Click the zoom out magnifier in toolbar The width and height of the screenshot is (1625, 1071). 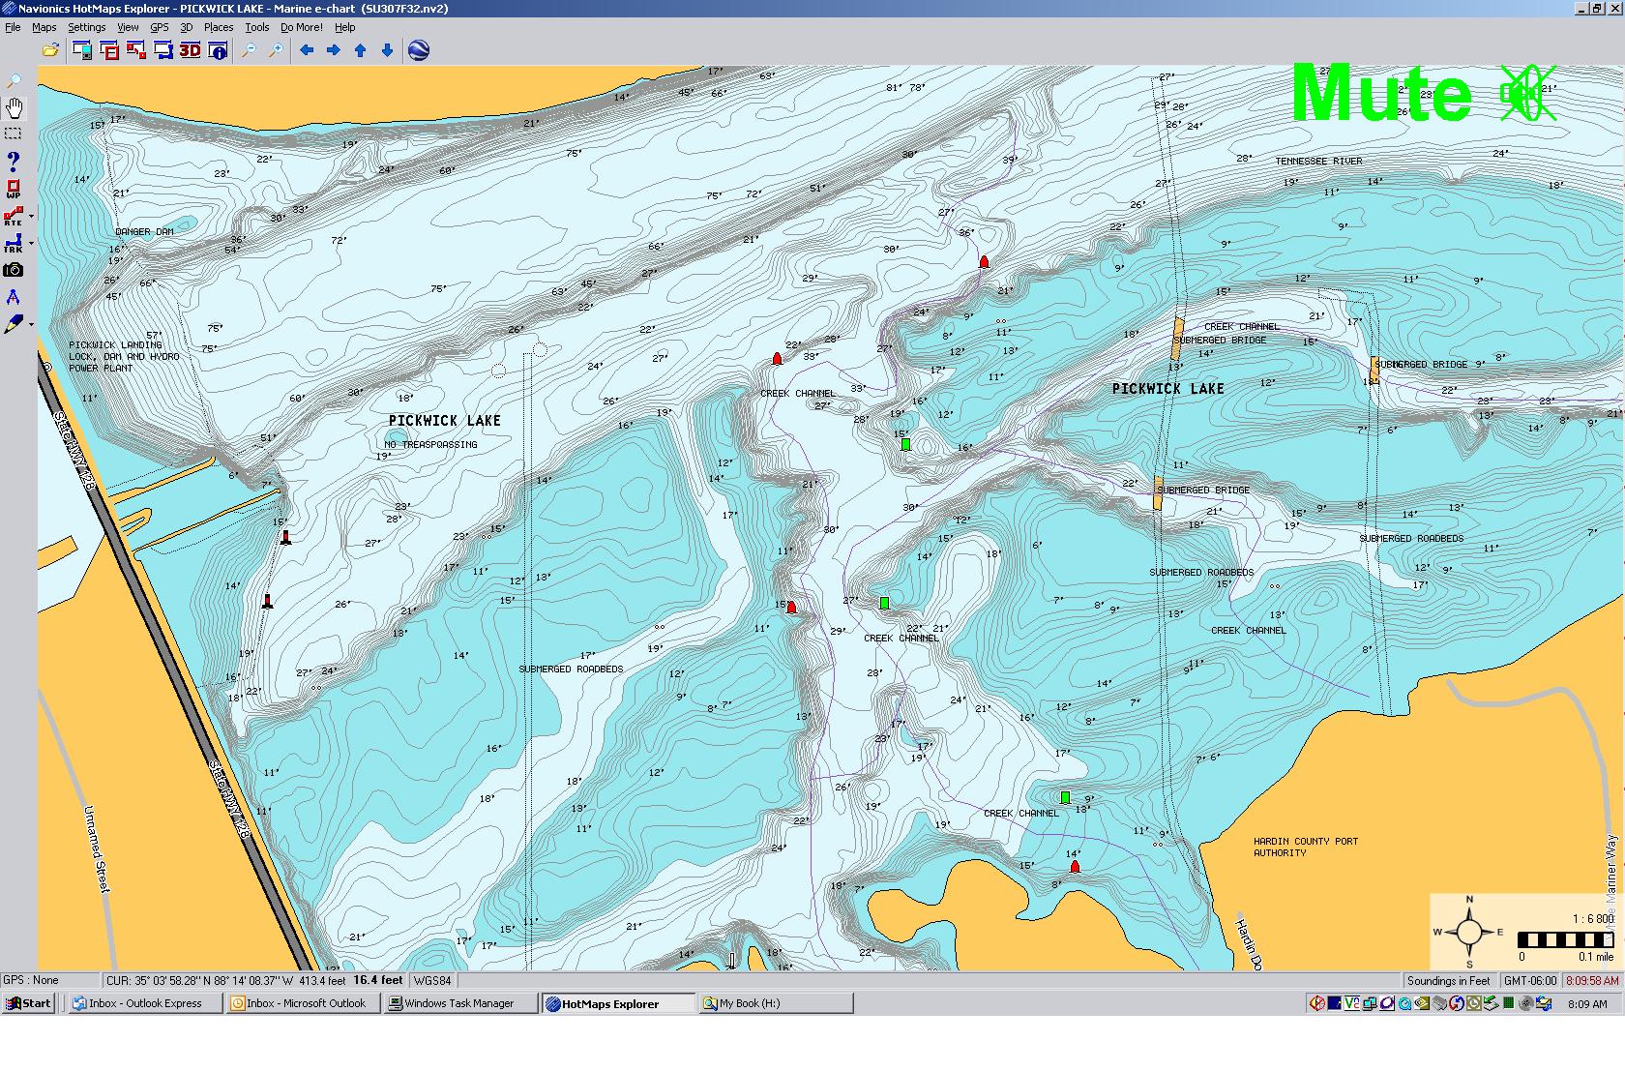point(249,50)
